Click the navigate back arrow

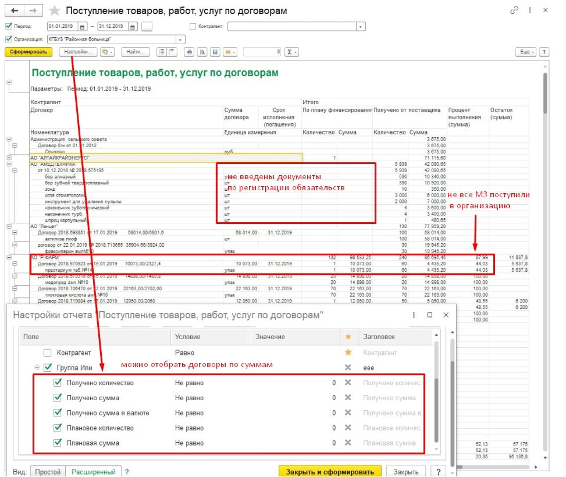[x=15, y=11]
